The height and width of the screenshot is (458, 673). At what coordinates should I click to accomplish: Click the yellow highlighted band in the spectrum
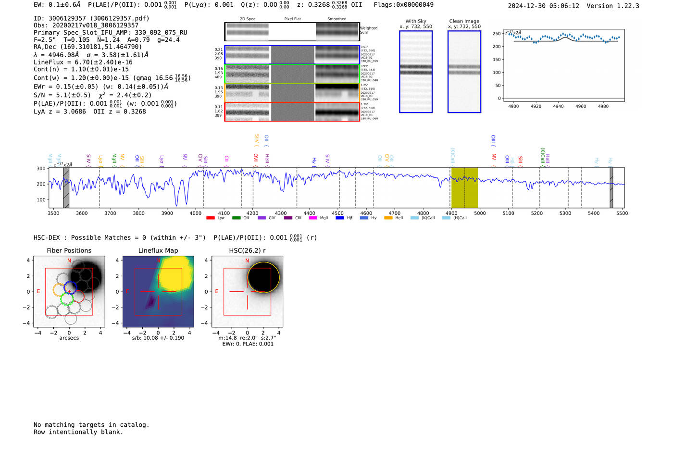click(464, 188)
